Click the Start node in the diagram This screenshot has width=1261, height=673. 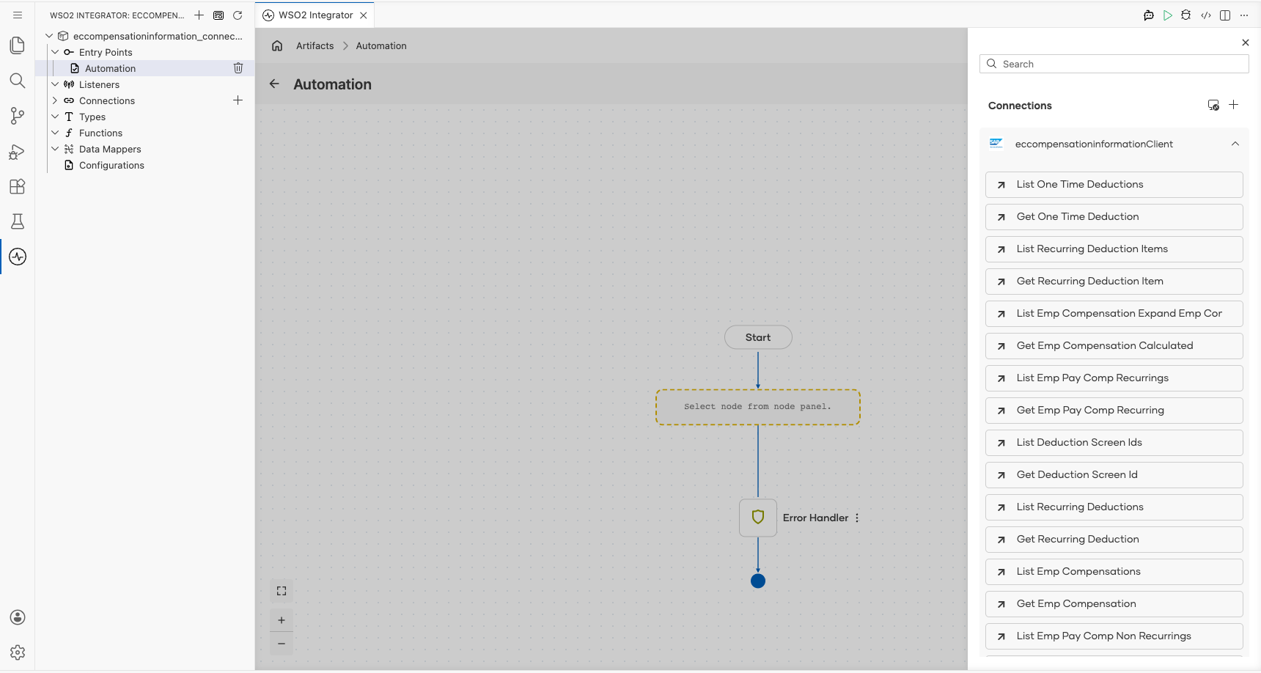click(x=758, y=337)
